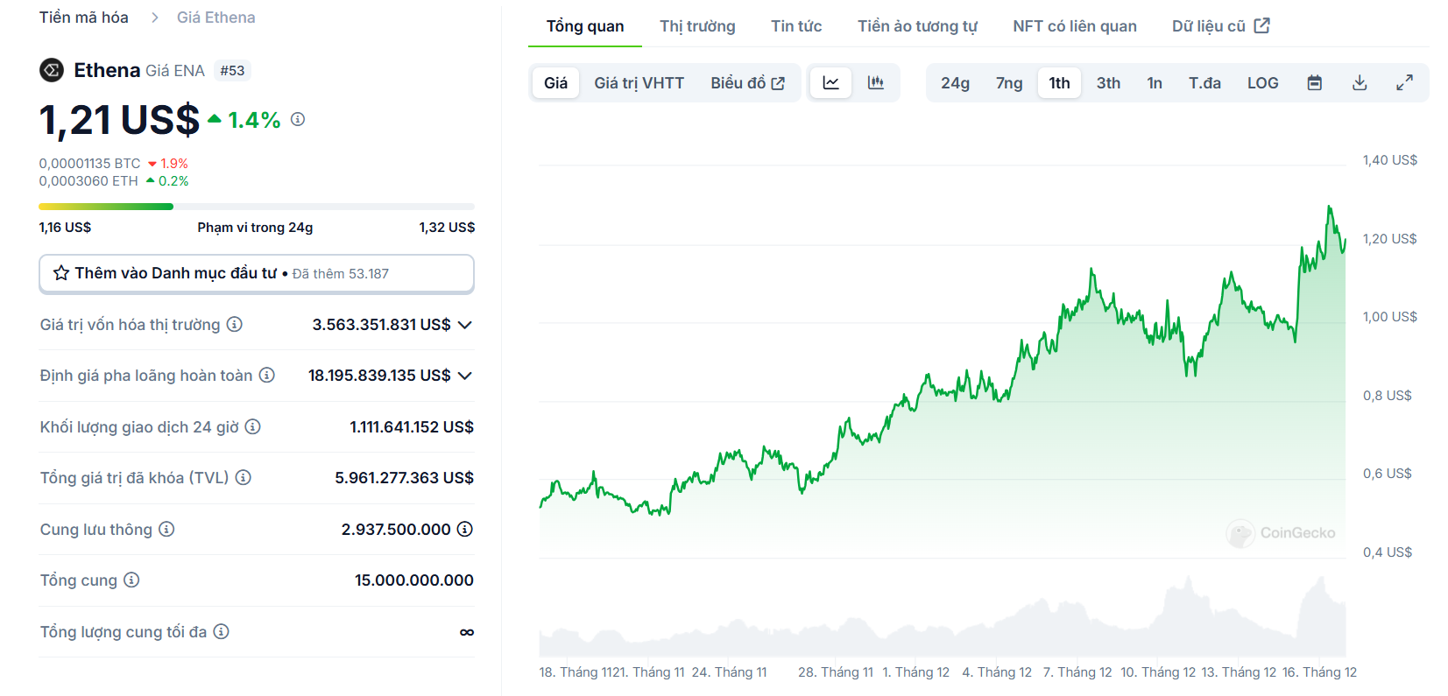Expand the market cap value chevron

pos(465,325)
